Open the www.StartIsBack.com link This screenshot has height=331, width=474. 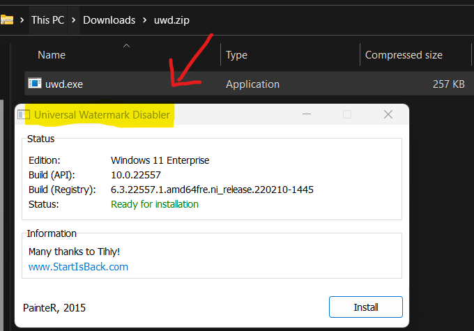point(78,266)
